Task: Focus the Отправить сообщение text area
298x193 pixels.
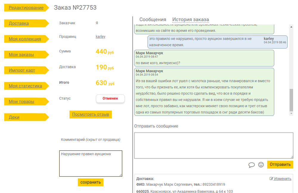Action: pyautogui.click(x=213, y=145)
